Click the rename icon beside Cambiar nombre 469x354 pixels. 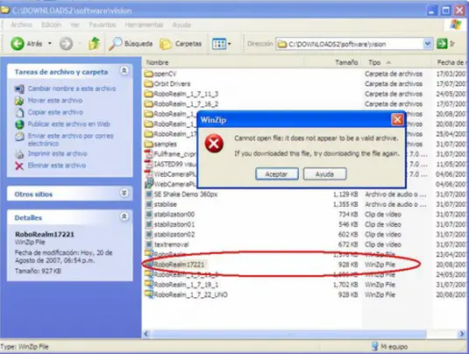point(19,88)
